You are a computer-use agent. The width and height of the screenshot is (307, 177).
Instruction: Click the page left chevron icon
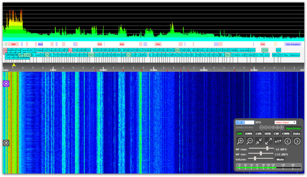point(288,141)
